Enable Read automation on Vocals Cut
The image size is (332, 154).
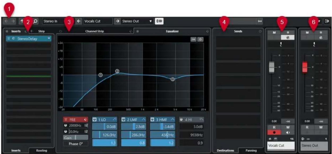(x=274, y=127)
